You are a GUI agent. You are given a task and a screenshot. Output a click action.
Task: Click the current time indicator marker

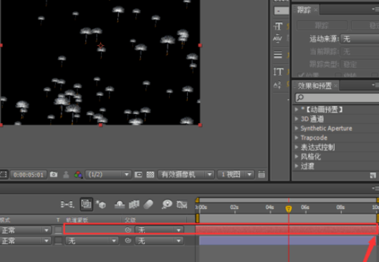click(x=289, y=209)
